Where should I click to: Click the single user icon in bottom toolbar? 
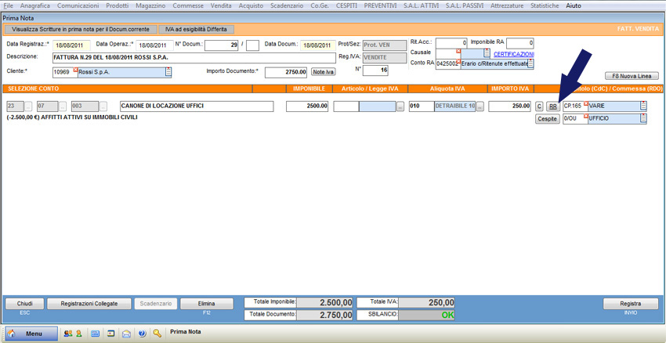[x=78, y=333]
